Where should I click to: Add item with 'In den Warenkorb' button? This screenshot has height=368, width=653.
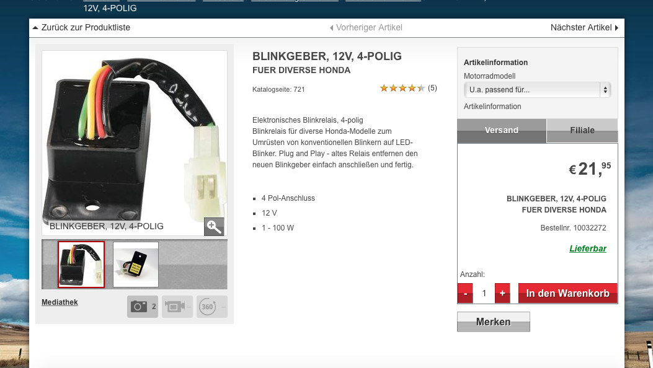pyautogui.click(x=567, y=293)
